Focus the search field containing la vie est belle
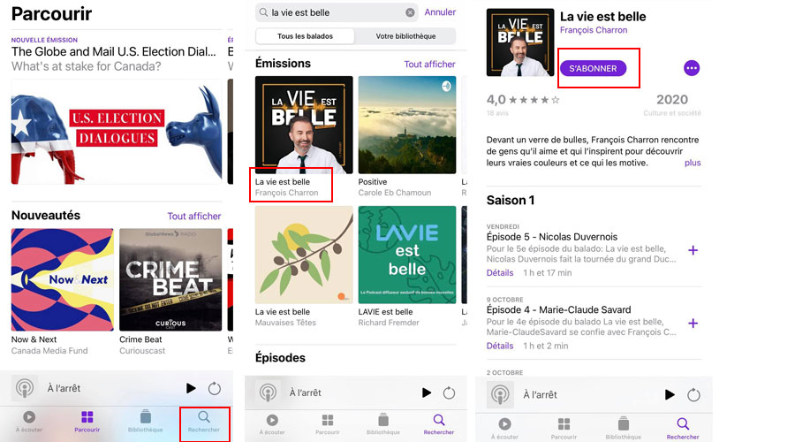The width and height of the screenshot is (795, 442). coord(337,12)
